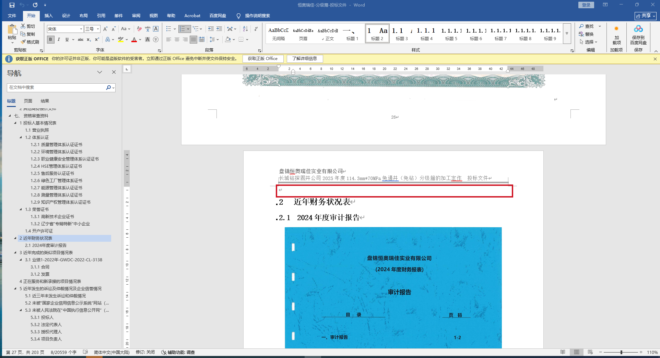Go to '1.3.1 高新技术企业证书' heading
Image resolution: width=660 pixels, height=358 pixels.
(52, 216)
